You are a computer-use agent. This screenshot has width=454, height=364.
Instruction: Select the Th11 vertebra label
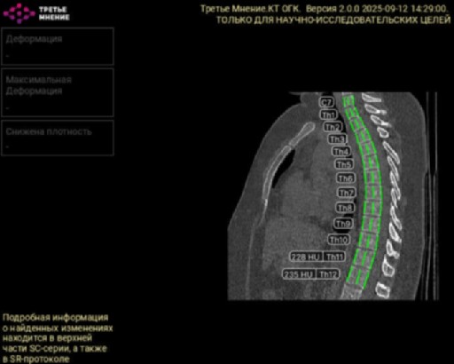pyautogui.click(x=334, y=257)
